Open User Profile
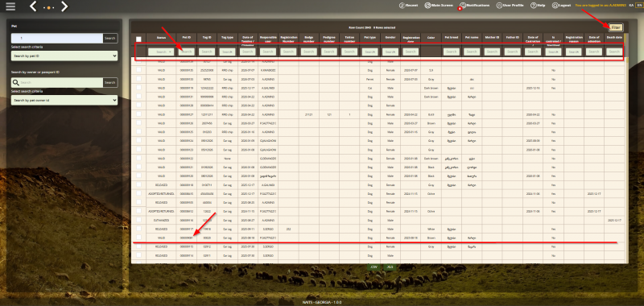644x306 pixels. click(510, 6)
